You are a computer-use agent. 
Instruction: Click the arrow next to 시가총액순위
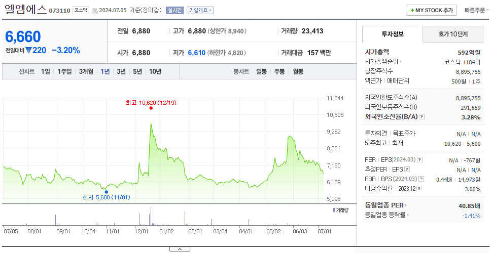pos(401,62)
